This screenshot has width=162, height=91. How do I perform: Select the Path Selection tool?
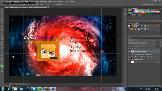click(x=2, y=53)
